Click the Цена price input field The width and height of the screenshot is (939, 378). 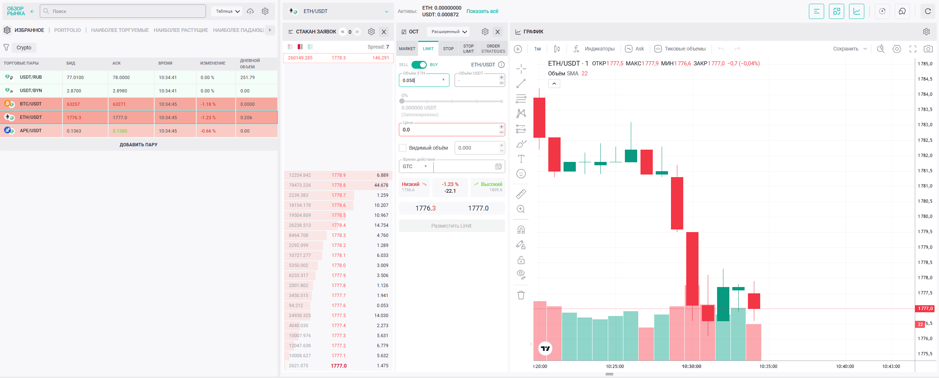point(449,130)
